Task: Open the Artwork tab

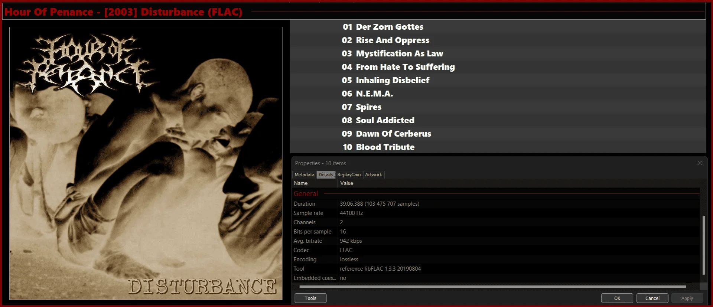Action: (374, 174)
